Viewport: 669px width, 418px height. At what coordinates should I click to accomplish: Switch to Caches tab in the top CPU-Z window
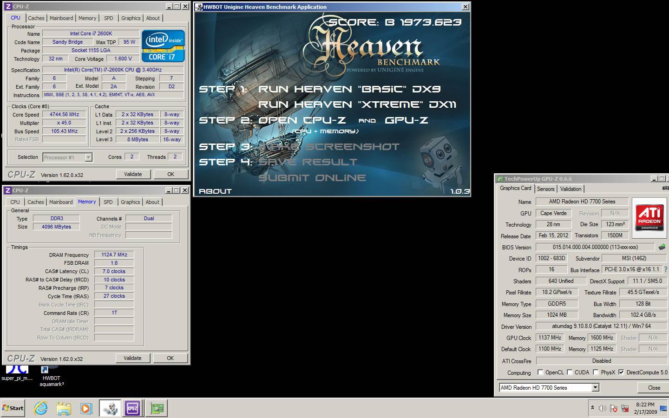[36, 18]
